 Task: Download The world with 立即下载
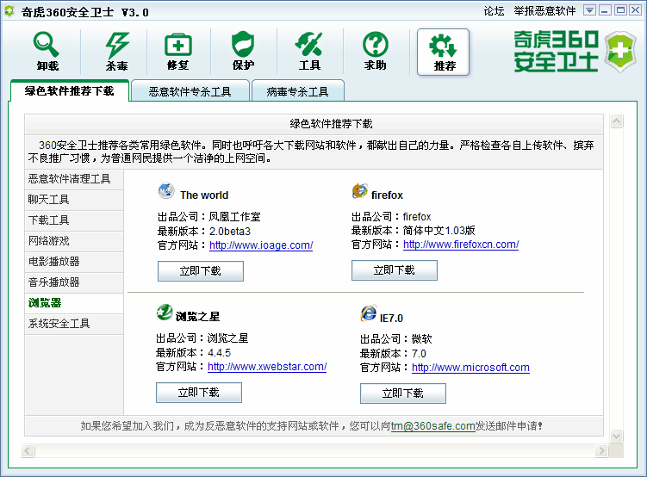click(201, 271)
